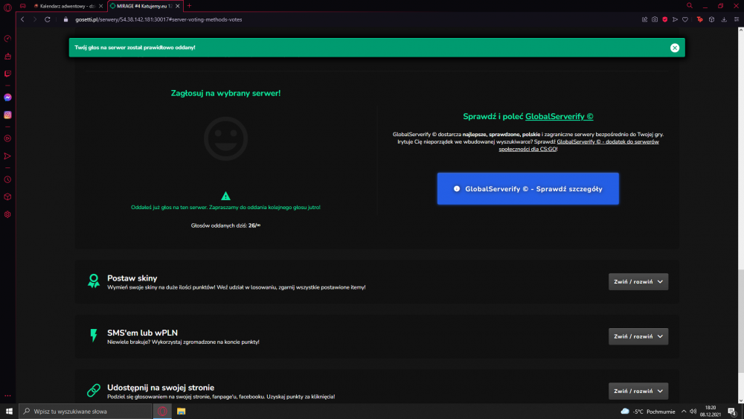Expand the Postaw skiny section

tap(638, 282)
